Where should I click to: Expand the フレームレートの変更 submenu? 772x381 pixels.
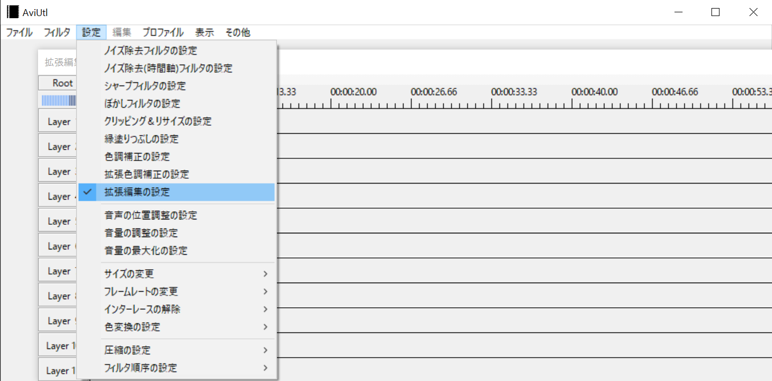coord(176,292)
